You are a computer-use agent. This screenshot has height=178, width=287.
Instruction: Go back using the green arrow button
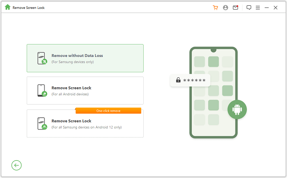16,166
